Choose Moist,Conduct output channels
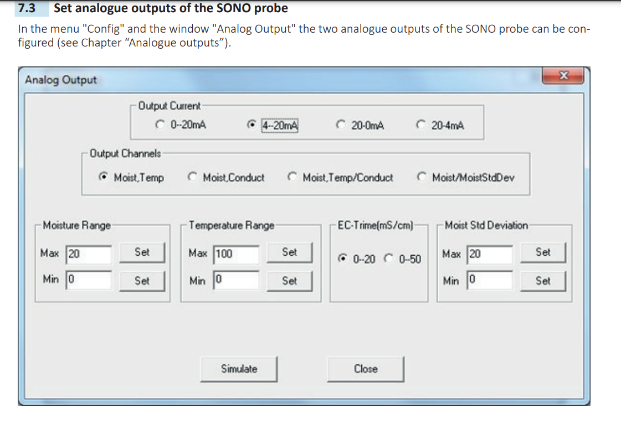Image resolution: width=621 pixels, height=429 pixels. [x=192, y=178]
